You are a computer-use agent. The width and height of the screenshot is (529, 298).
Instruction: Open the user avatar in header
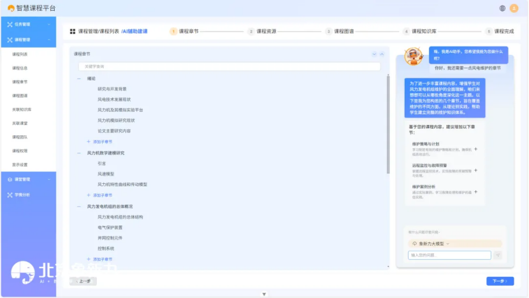pos(514,8)
